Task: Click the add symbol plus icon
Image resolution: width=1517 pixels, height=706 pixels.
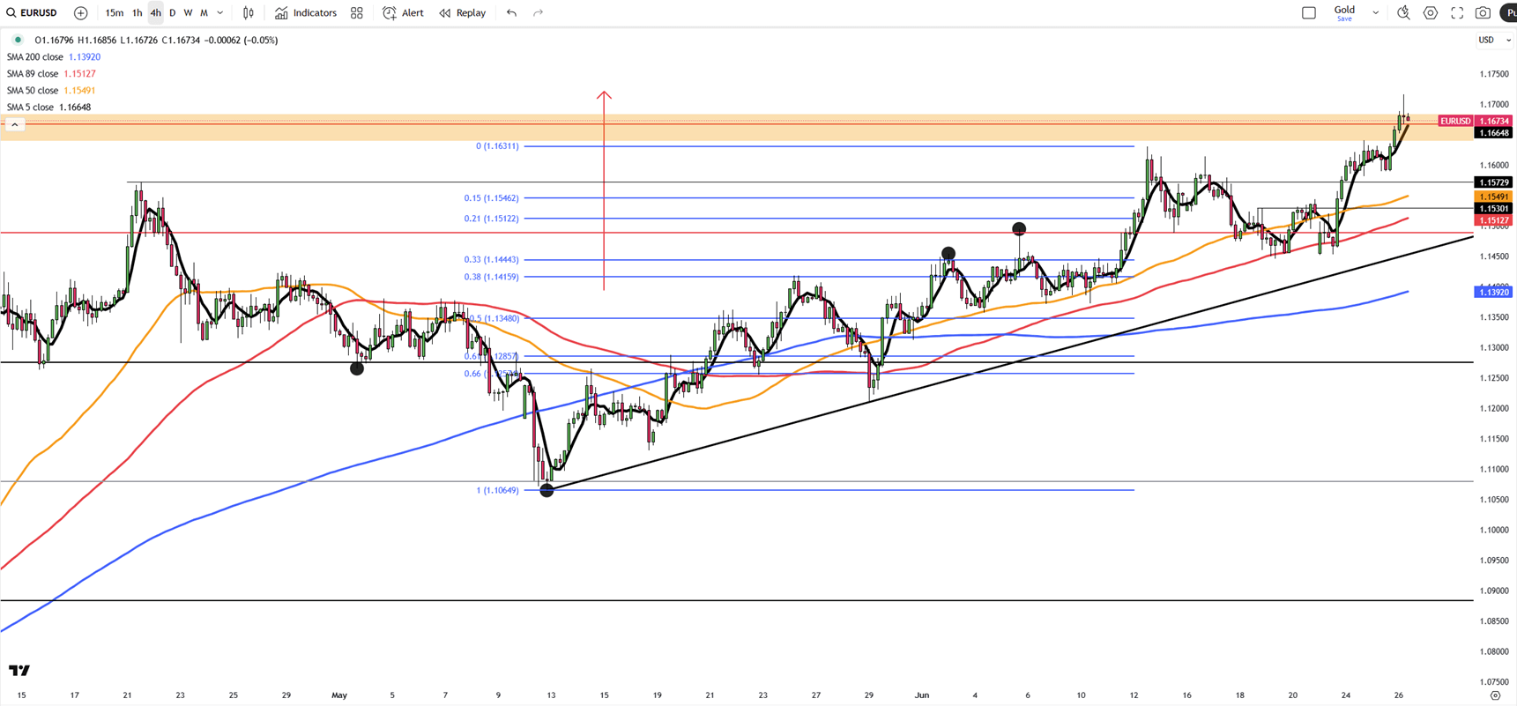Action: 80,13
